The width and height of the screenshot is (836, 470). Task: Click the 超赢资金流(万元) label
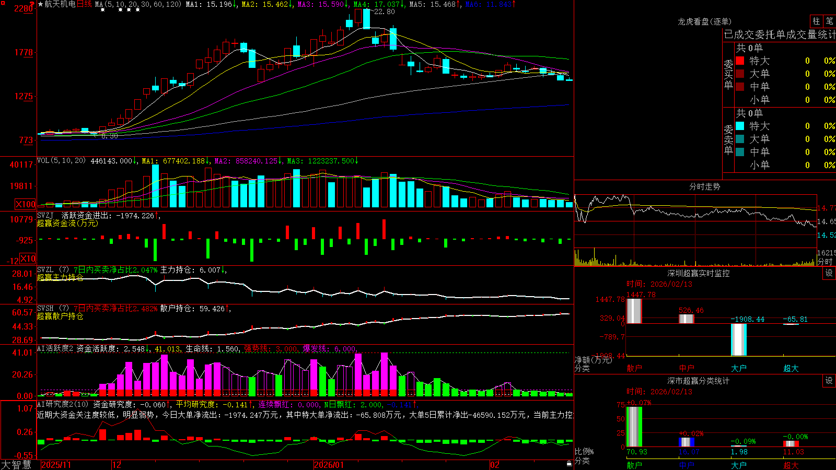67,223
